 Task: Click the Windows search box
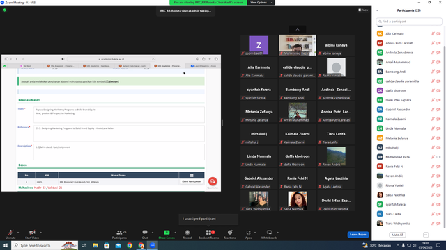[x=45, y=245]
